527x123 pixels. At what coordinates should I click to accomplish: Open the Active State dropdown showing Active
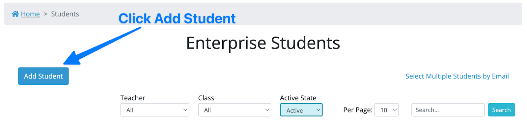301,110
